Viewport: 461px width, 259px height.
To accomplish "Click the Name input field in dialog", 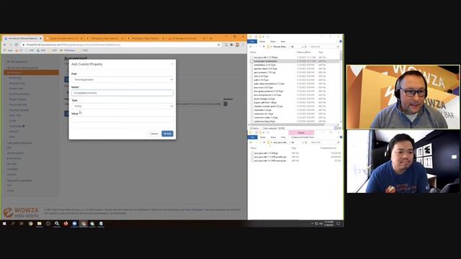I will (x=122, y=93).
